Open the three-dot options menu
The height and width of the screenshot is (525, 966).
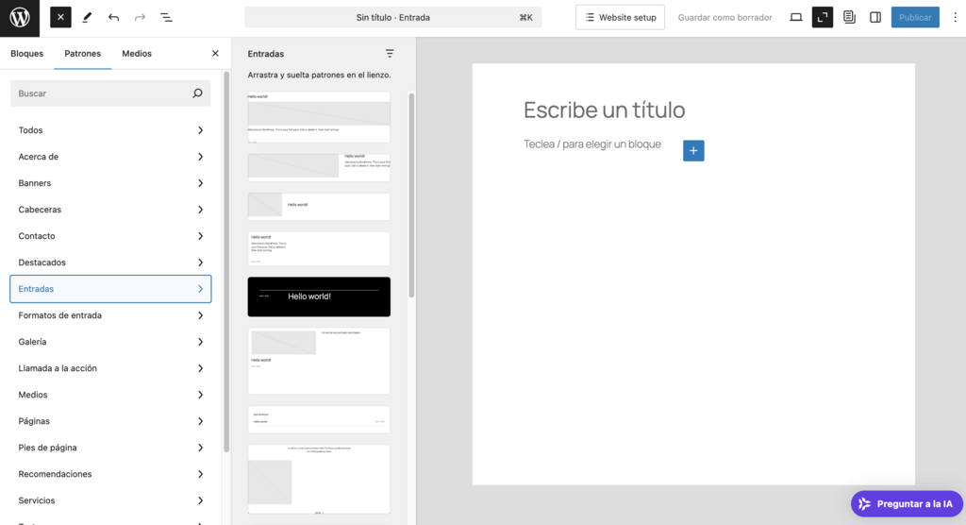coord(955,17)
